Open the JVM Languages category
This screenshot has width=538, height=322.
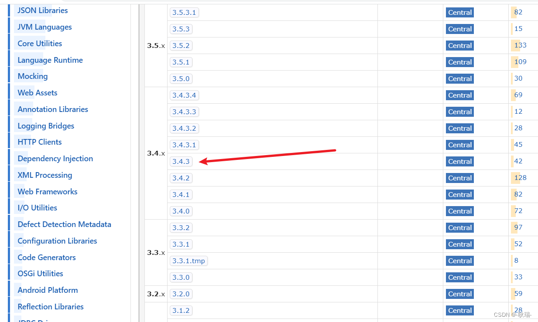[x=45, y=27]
